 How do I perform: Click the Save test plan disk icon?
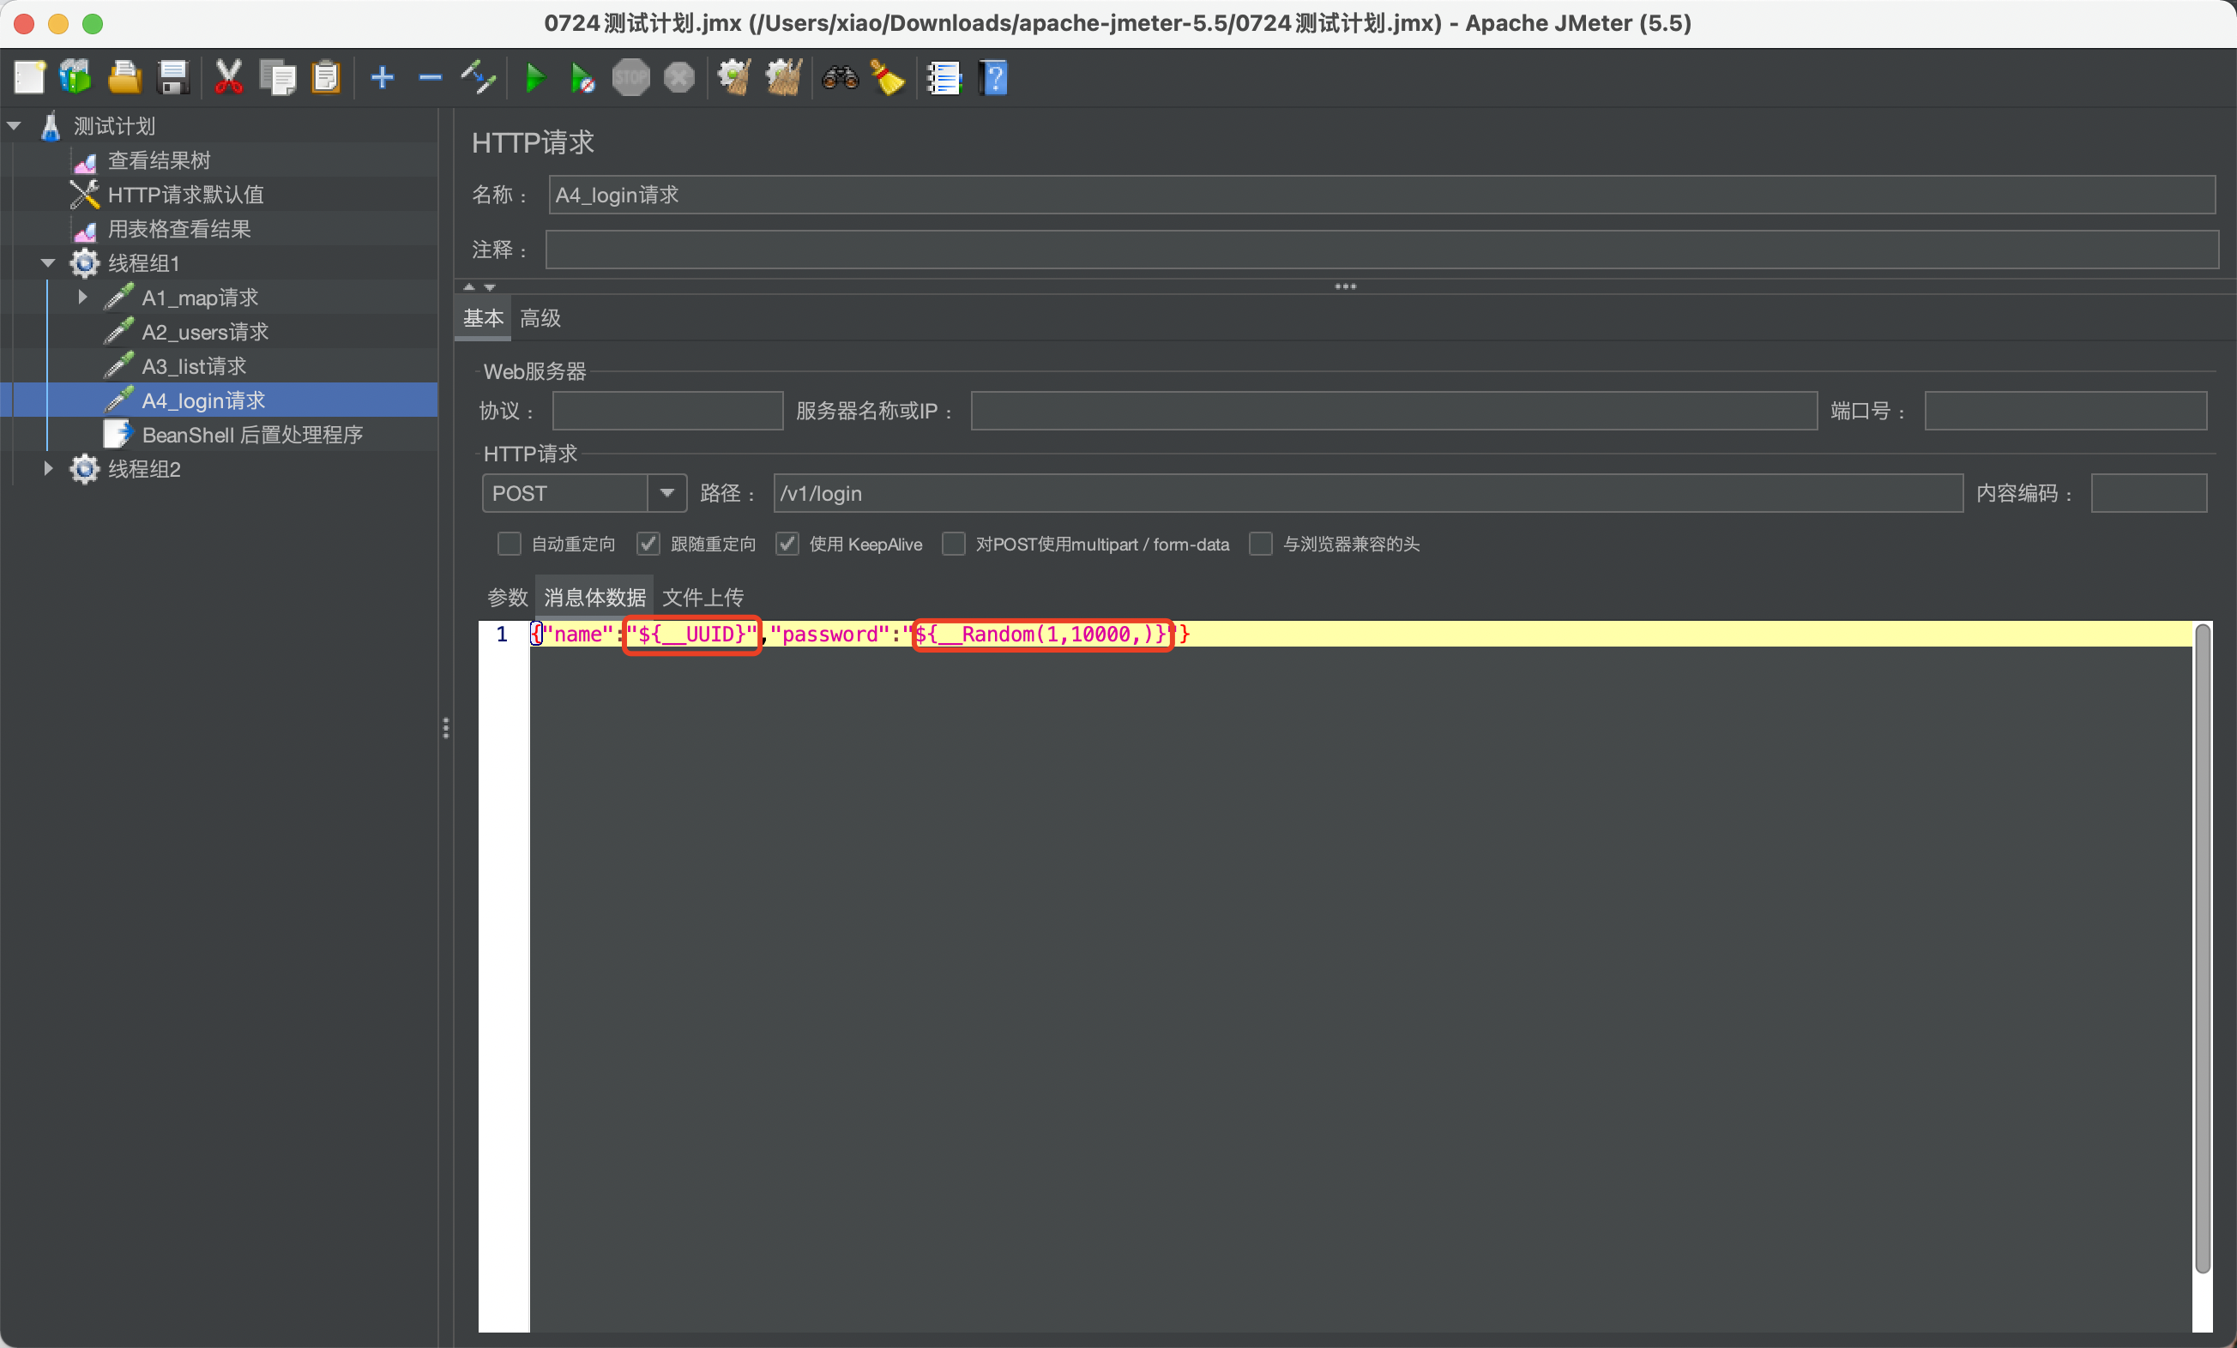172,78
